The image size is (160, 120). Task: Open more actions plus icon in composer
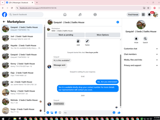(48, 113)
